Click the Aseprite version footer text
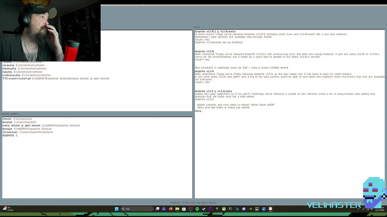This screenshot has width=387, height=217. [193, 203]
